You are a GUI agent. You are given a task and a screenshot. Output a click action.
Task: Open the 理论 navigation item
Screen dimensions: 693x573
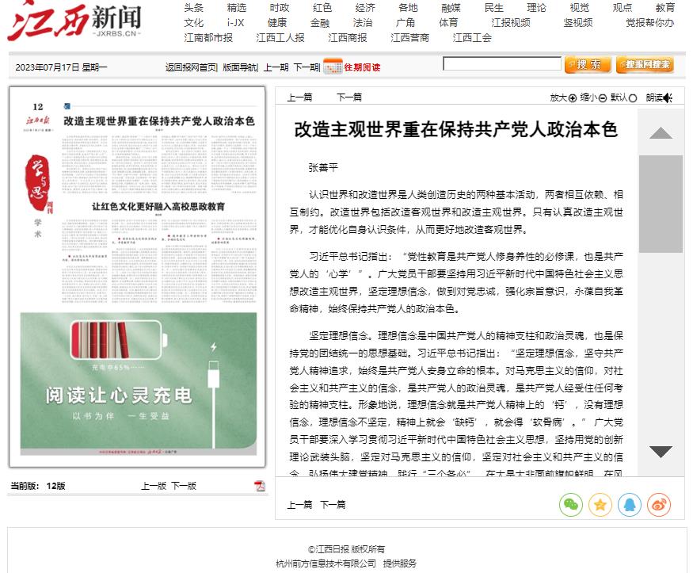pos(536,7)
